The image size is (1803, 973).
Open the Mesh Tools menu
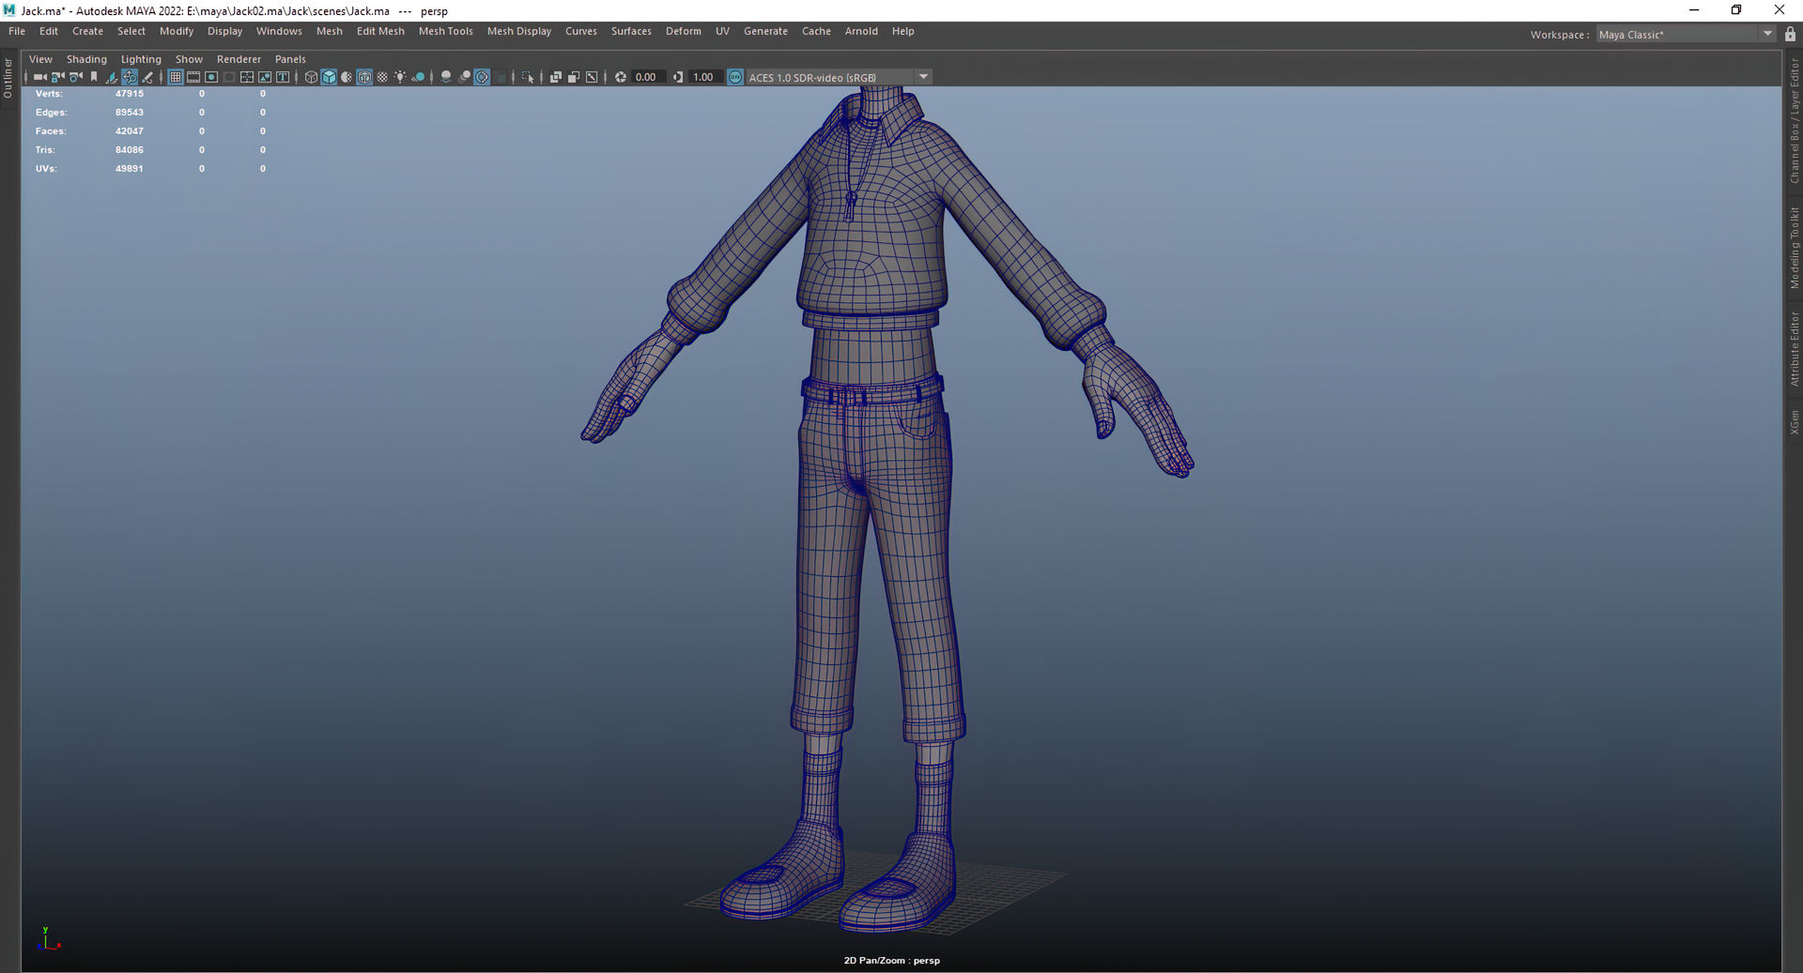point(446,31)
